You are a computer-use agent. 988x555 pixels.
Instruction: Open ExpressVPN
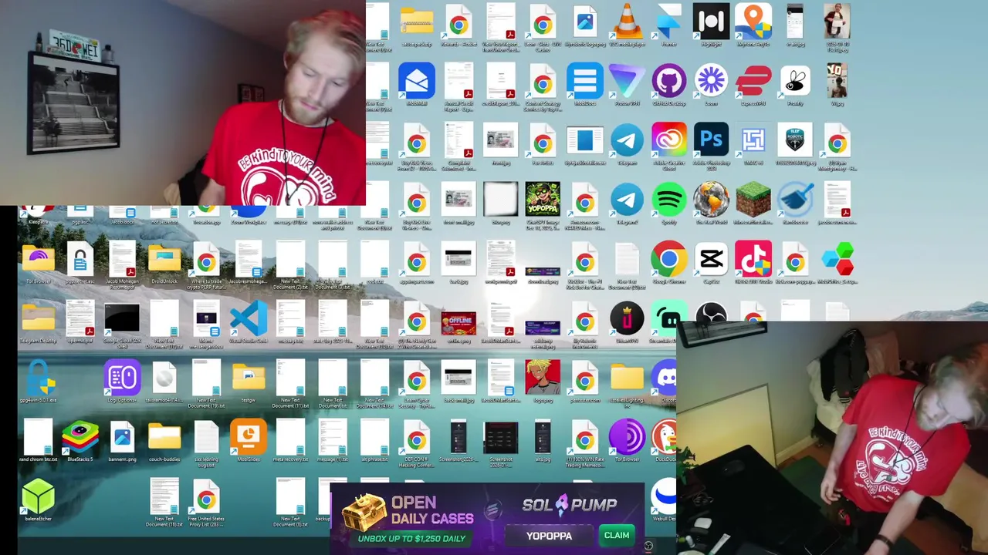[753, 81]
